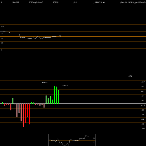
Task: Open the mini line chart thumbnail
Action: pos(72,140)
